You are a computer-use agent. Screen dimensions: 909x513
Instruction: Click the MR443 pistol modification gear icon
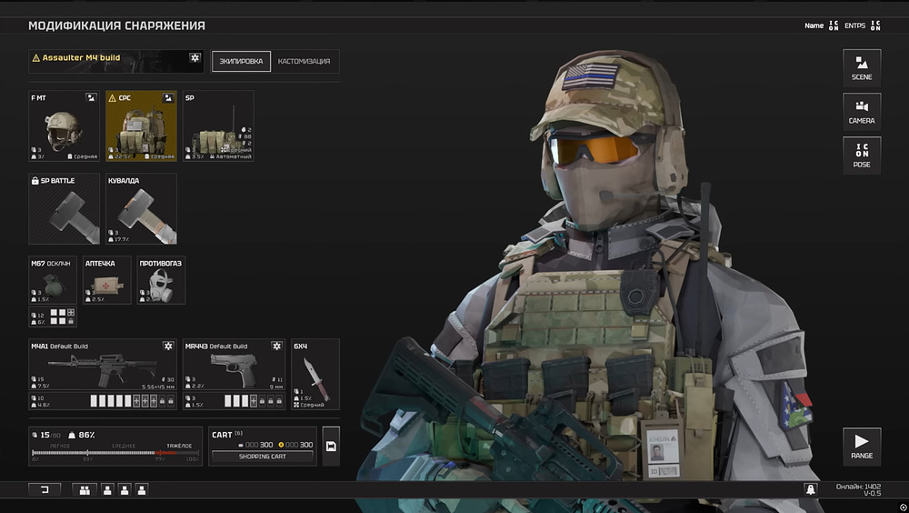[x=276, y=347]
